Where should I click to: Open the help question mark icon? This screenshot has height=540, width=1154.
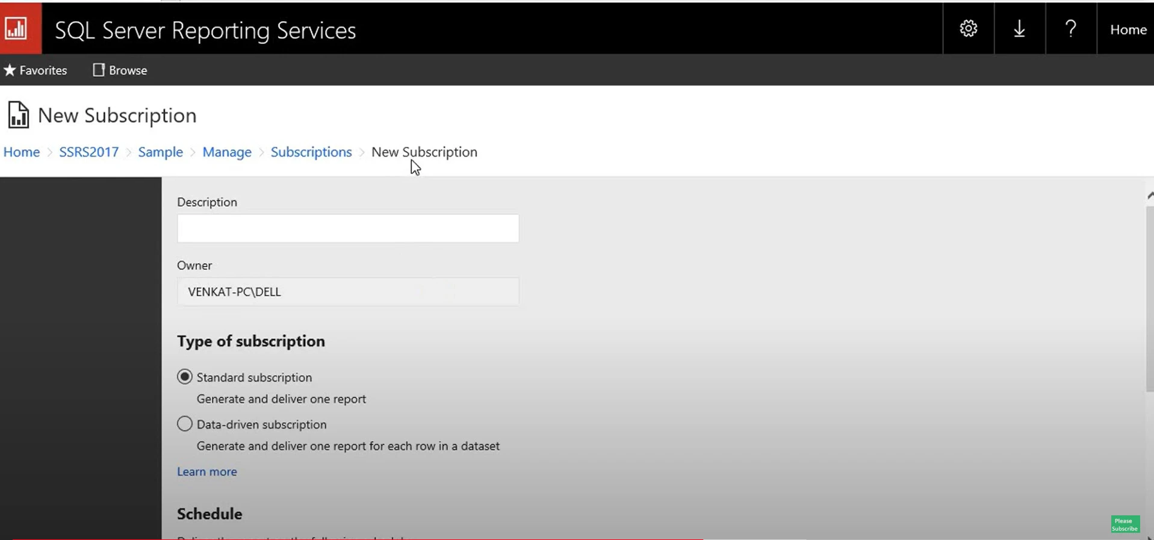pyautogui.click(x=1070, y=28)
